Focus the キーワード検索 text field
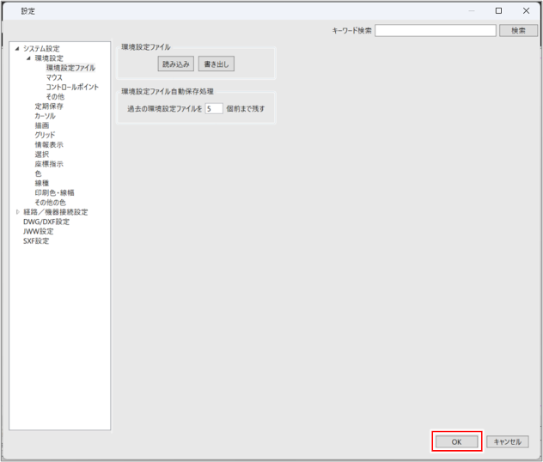The image size is (543, 462). pos(436,30)
